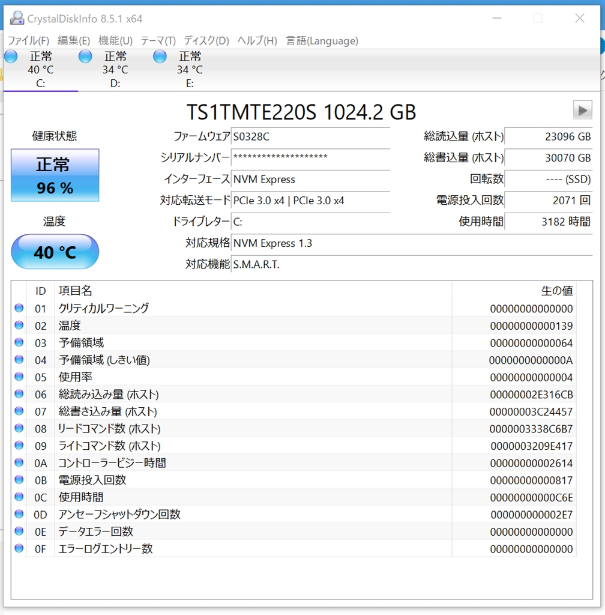
Task: Click the CrystalDiskInfo app icon in title bar
Action: (x=16, y=18)
